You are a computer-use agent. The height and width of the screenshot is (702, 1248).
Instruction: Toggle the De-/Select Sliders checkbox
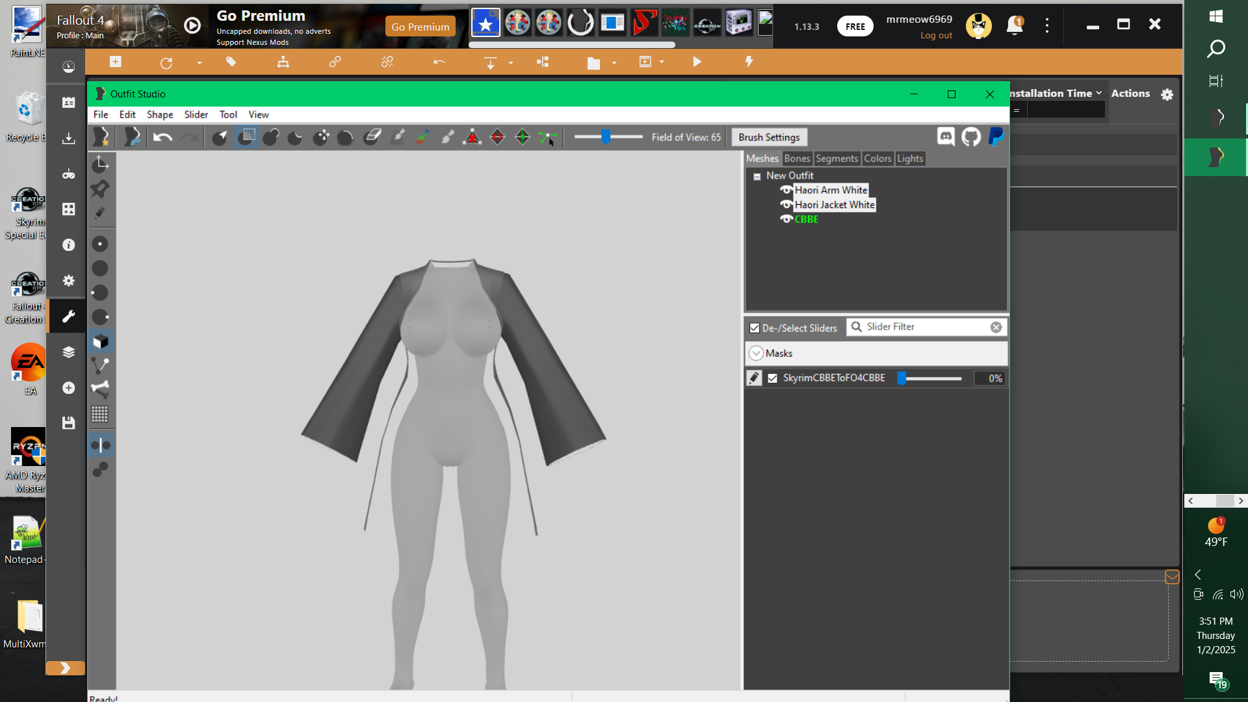point(755,328)
